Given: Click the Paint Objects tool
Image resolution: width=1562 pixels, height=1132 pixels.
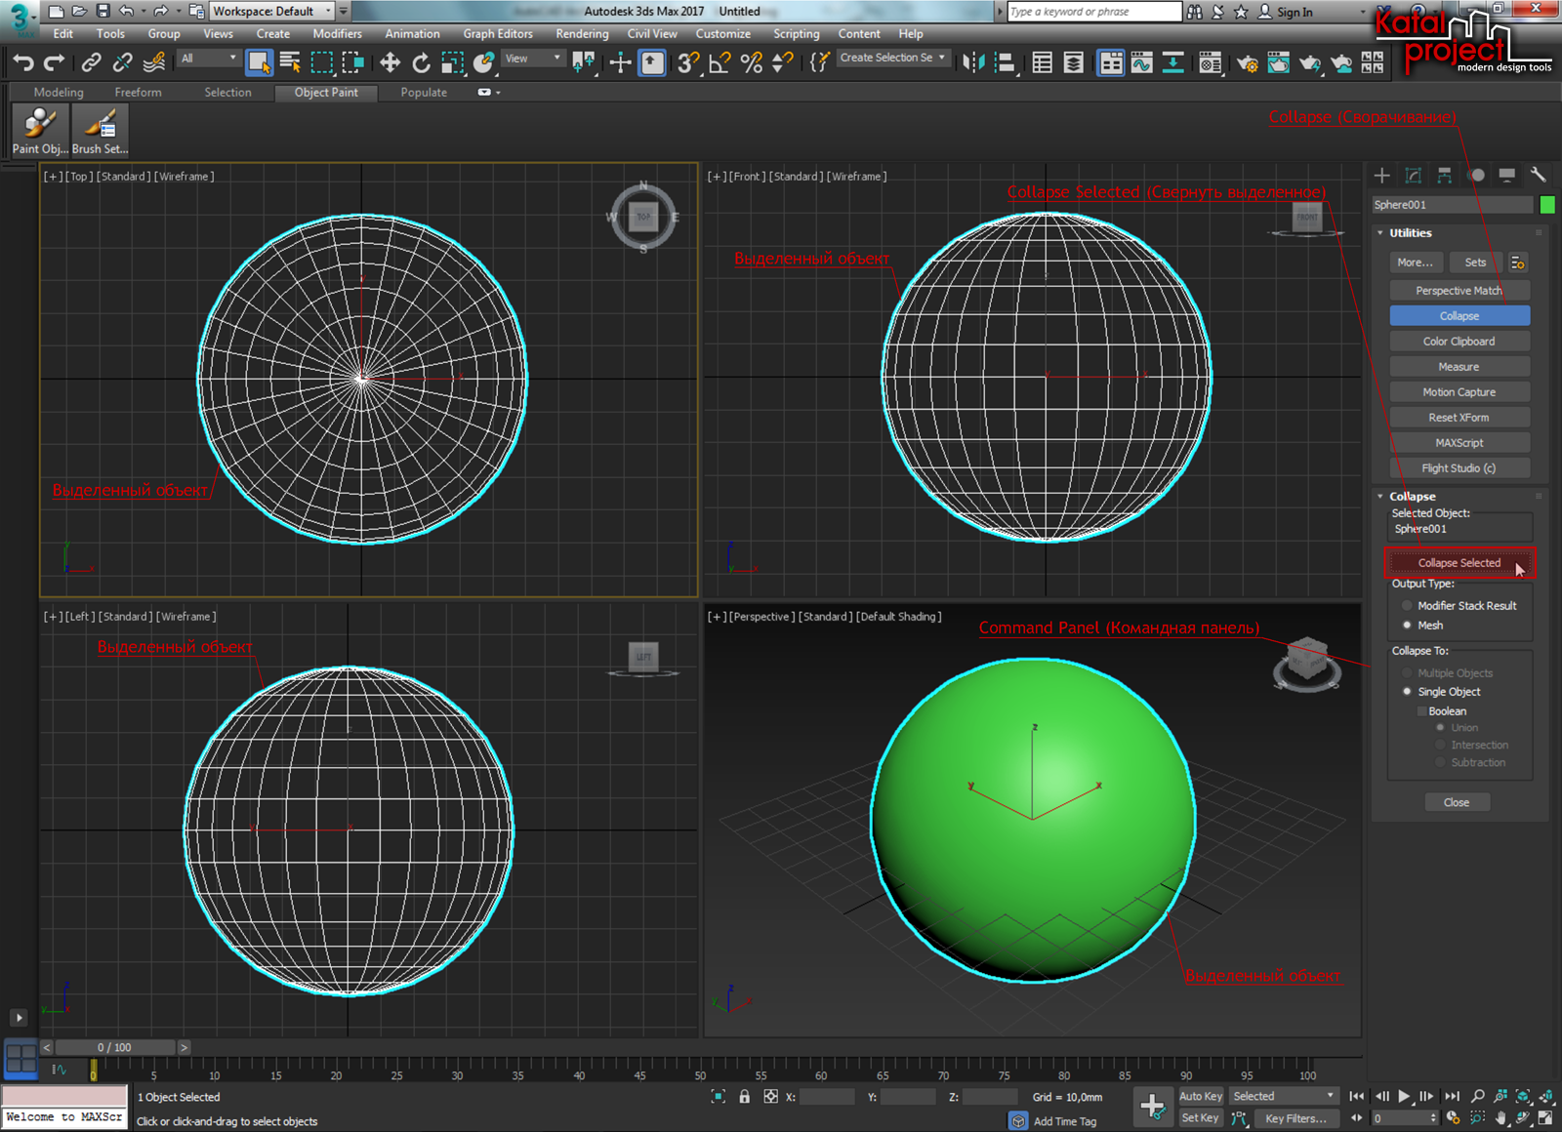Looking at the screenshot, I should click(39, 130).
